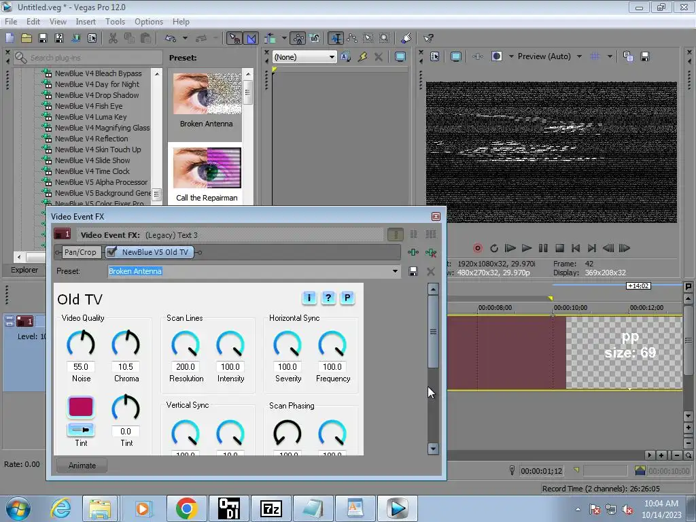The height and width of the screenshot is (522, 696).
Task: Click the Old TV "P" presets button
Action: (347, 298)
